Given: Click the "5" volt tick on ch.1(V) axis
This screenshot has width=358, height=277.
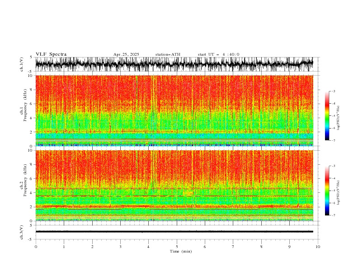Looking at the screenshot, I should point(31,57).
